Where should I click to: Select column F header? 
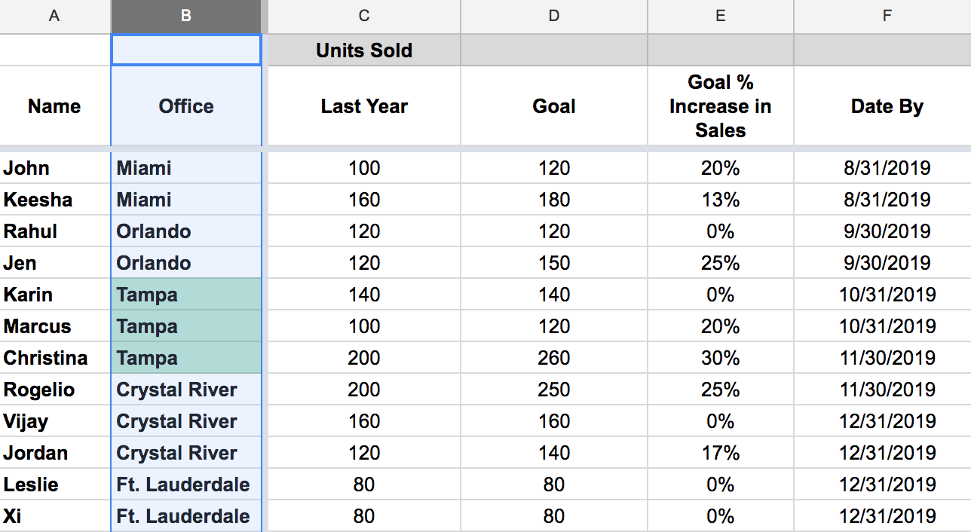tap(887, 15)
